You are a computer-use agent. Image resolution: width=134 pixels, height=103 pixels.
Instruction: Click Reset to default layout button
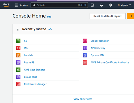click(x=107, y=16)
